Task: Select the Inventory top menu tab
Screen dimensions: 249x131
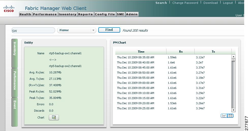Action: (68, 14)
